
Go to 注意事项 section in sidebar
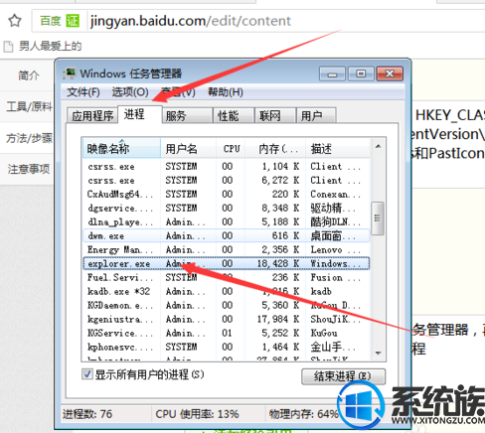[29, 169]
